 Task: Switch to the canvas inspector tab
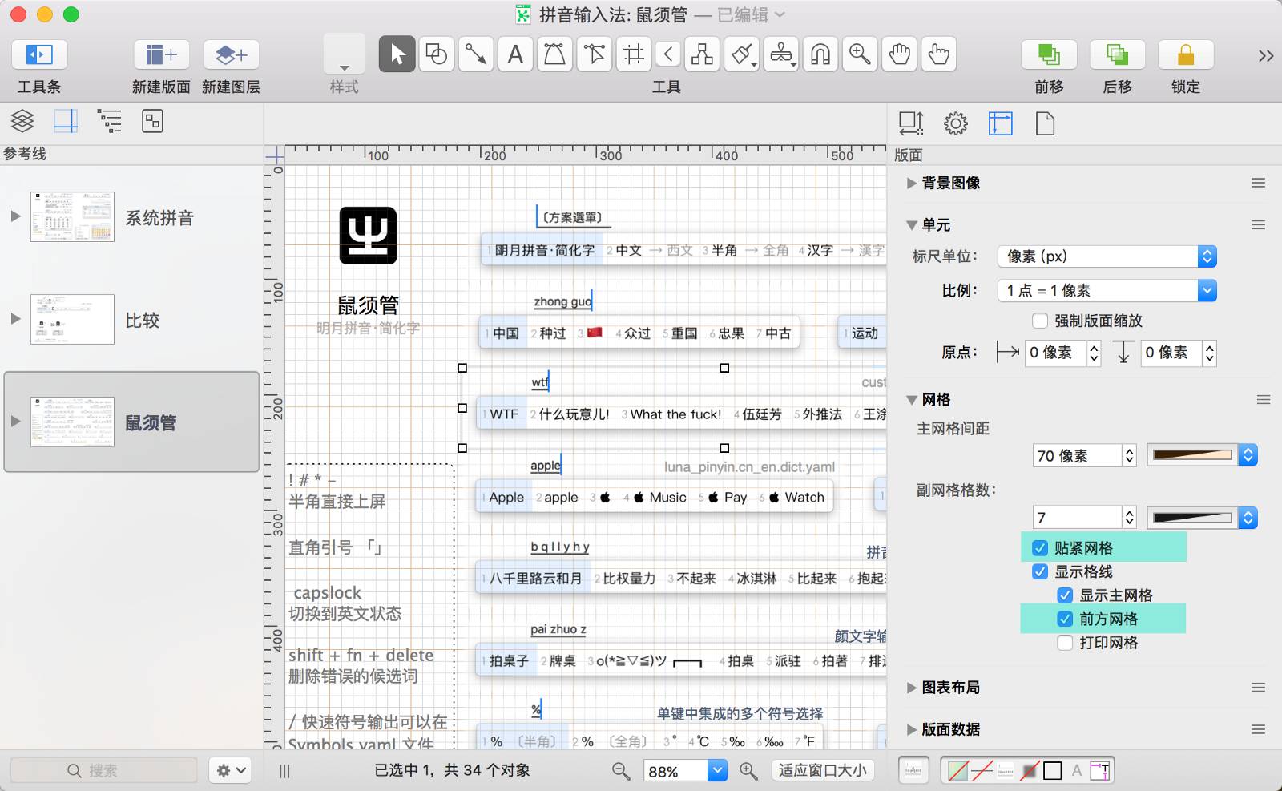1000,123
